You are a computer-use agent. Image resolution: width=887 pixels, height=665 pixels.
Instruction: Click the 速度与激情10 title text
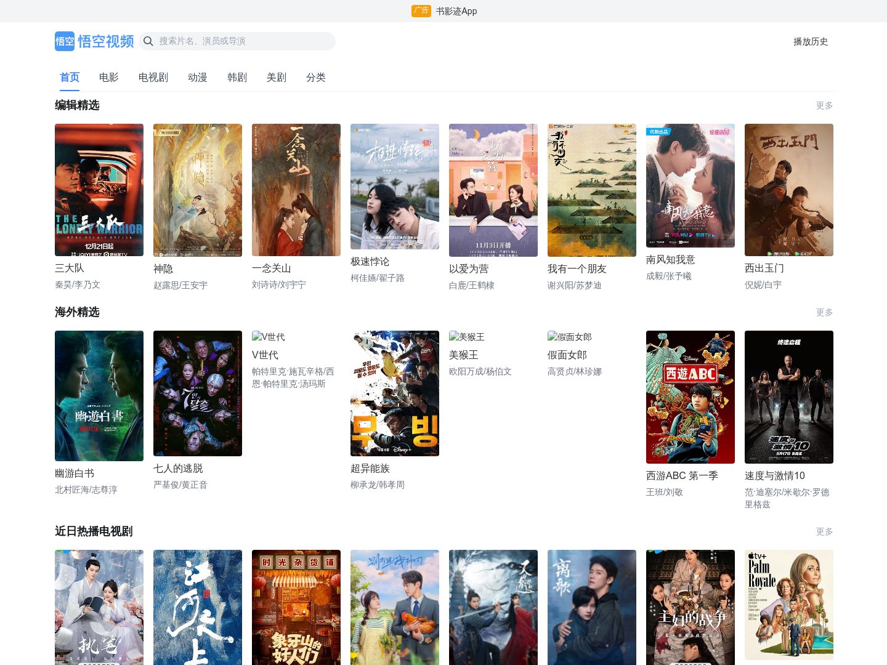click(775, 475)
